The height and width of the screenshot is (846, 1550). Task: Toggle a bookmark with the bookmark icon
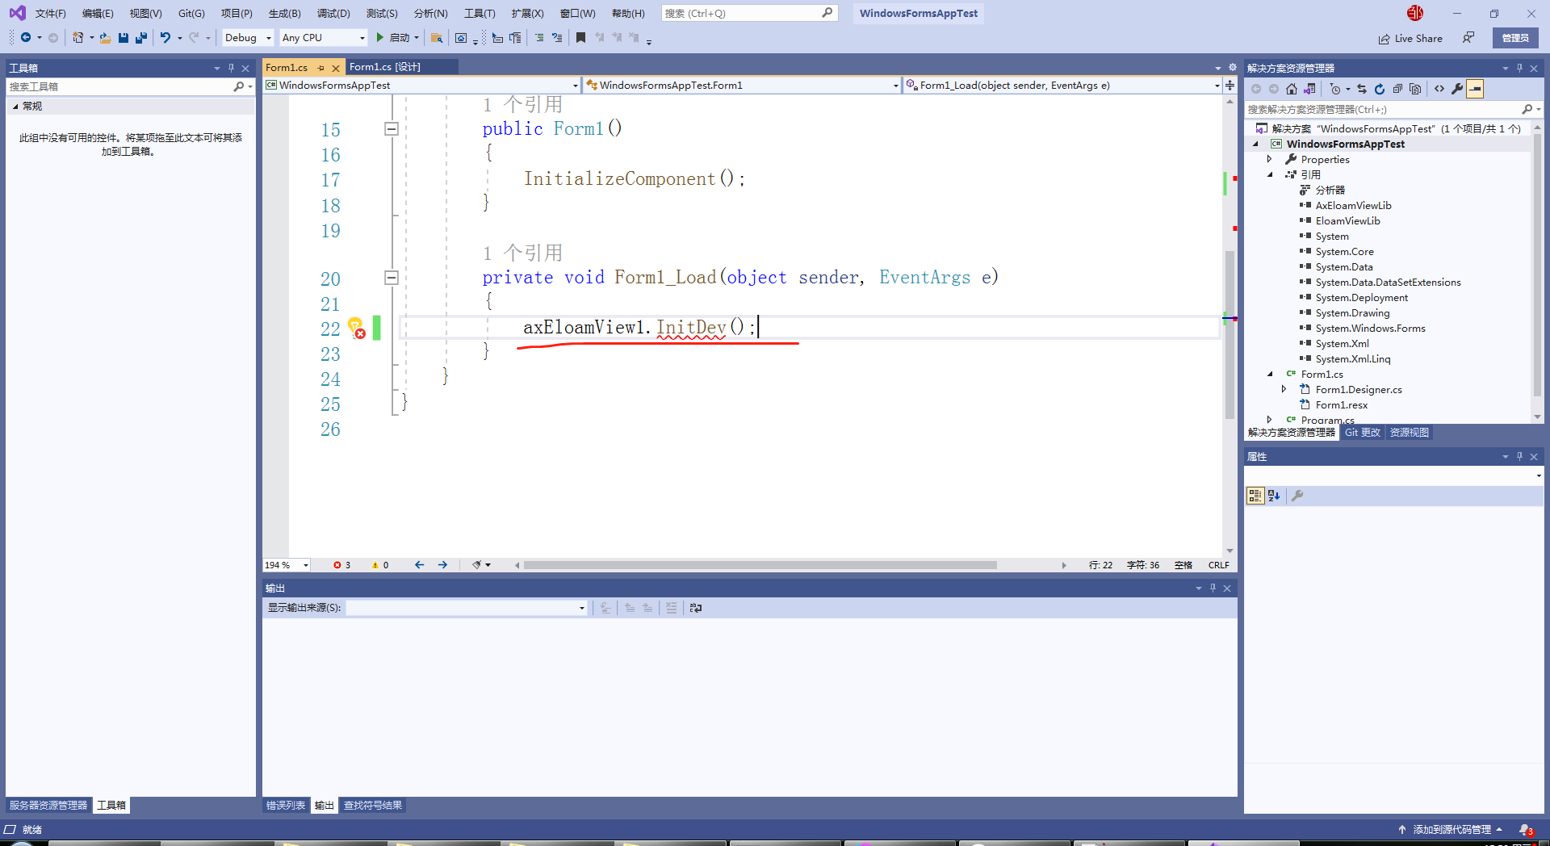(x=580, y=37)
